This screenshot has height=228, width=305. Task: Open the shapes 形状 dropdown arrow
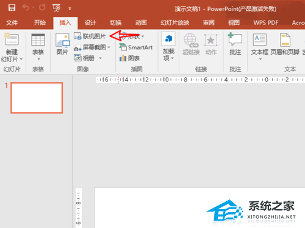tap(143, 36)
